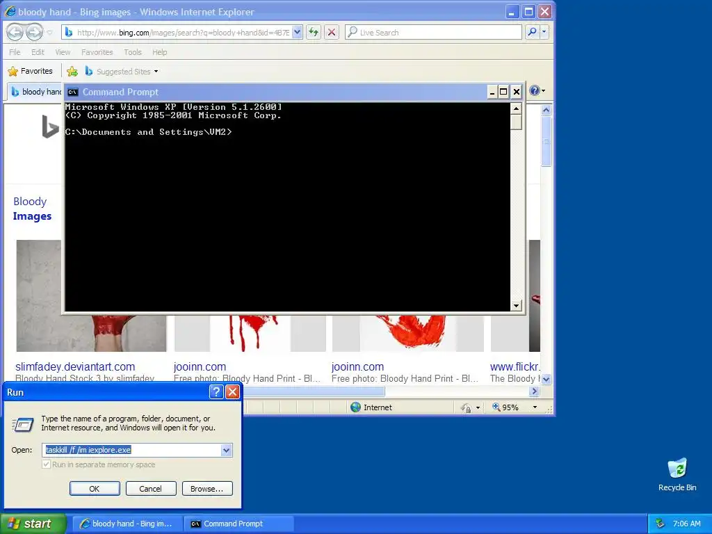Go forward using Internet Explorer Forward arrow
The image size is (712, 534).
click(34, 32)
